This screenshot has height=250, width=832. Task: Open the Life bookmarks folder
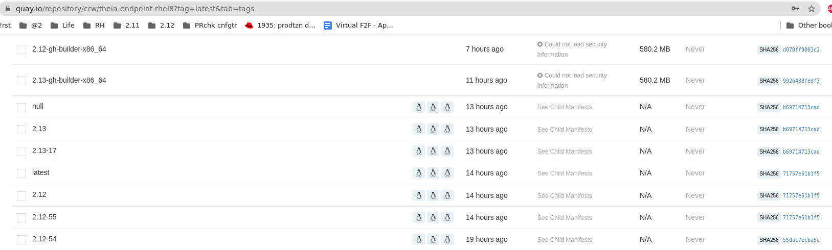point(62,26)
